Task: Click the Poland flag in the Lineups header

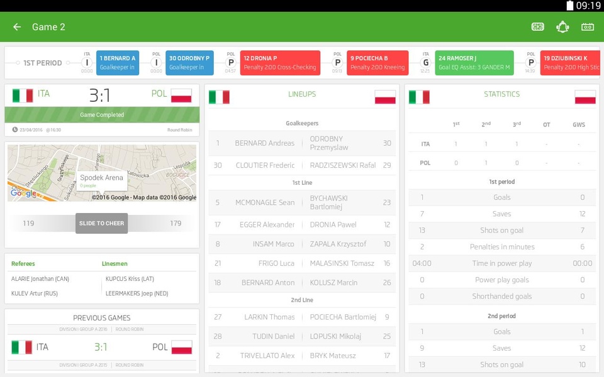Action: tap(385, 97)
